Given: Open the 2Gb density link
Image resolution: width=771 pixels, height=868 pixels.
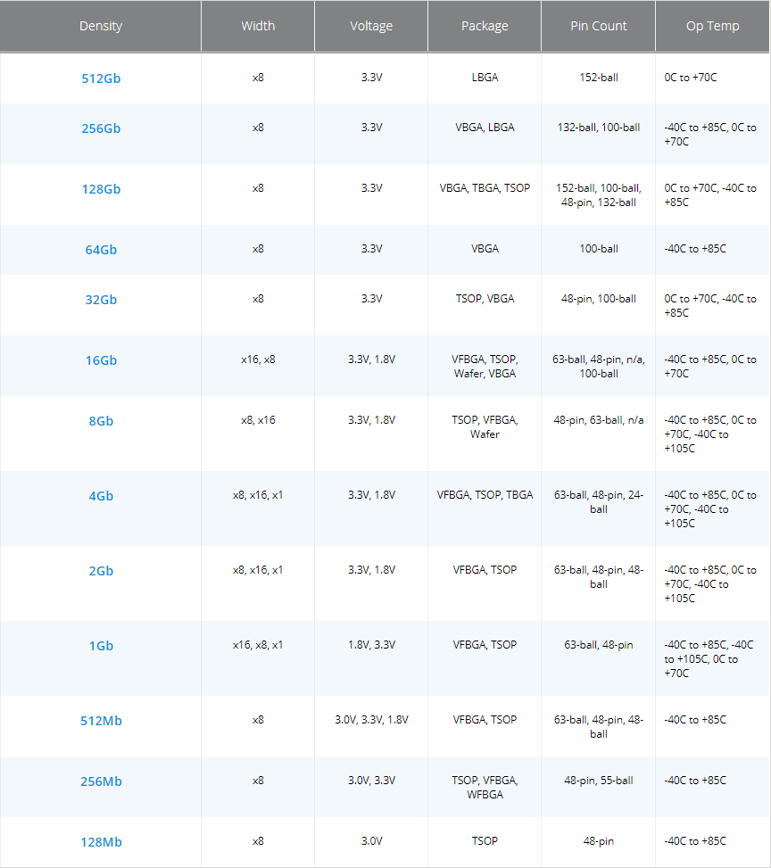Looking at the screenshot, I should 101,571.
